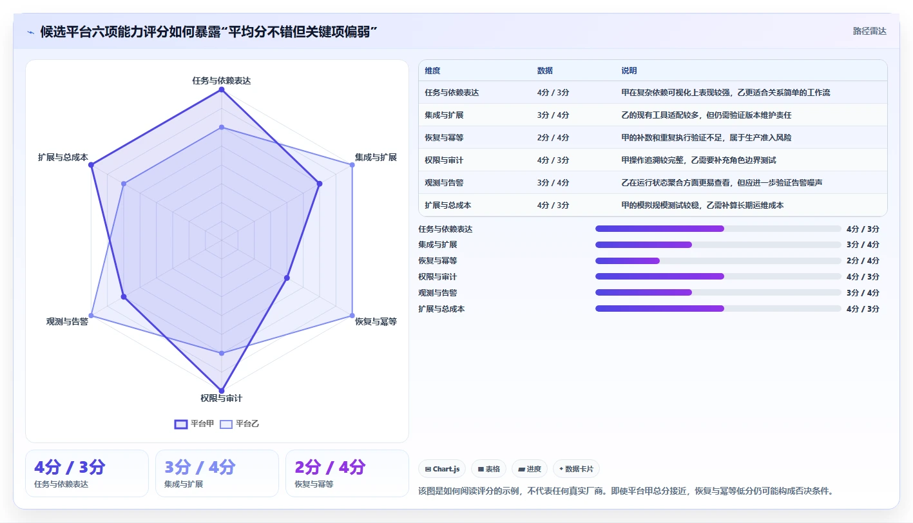Select the 进度 chip
Screen dimensions: 913x523
530,469
